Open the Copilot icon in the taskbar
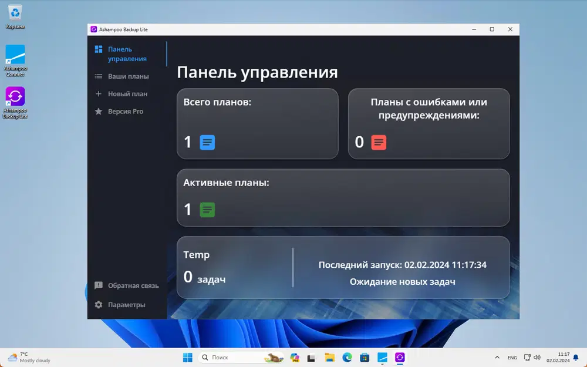 [295, 358]
